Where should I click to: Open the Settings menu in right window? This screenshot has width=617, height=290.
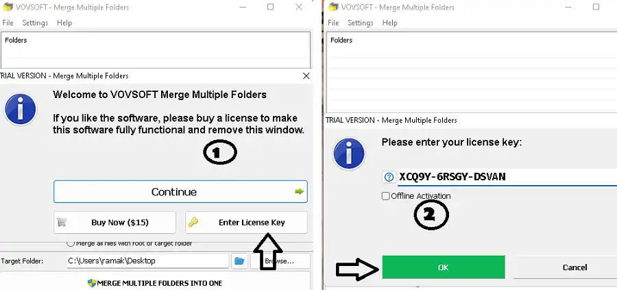pyautogui.click(x=360, y=23)
